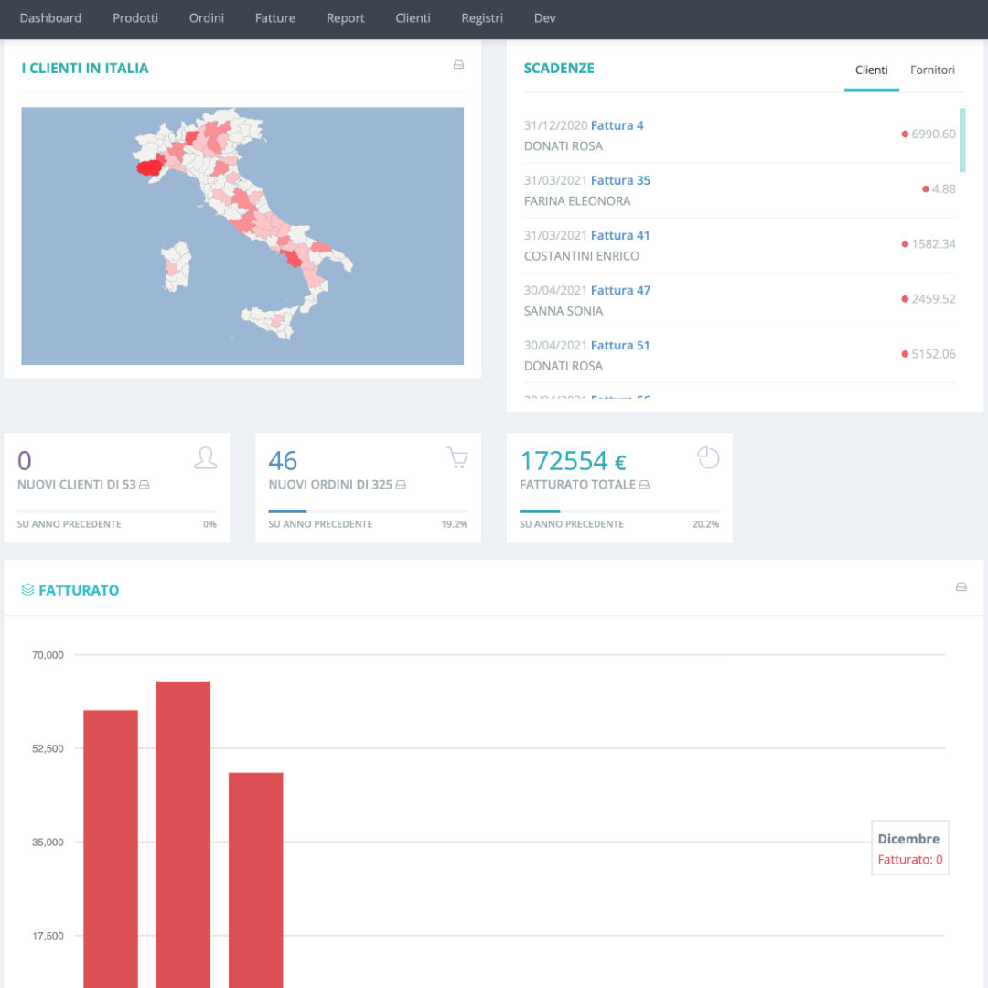Click the shopping cart icon in orders card

[457, 457]
